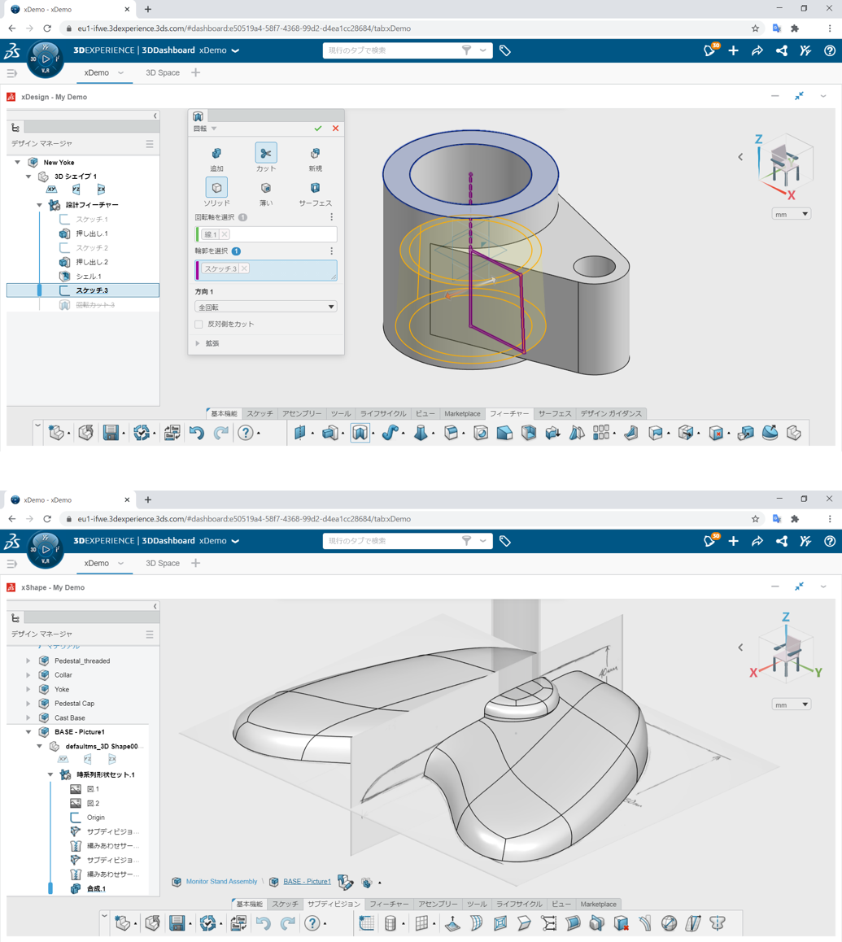Viewport: 842px width, 942px height.
Task: Undo last action in xDesign toolbar
Action: coord(197,433)
